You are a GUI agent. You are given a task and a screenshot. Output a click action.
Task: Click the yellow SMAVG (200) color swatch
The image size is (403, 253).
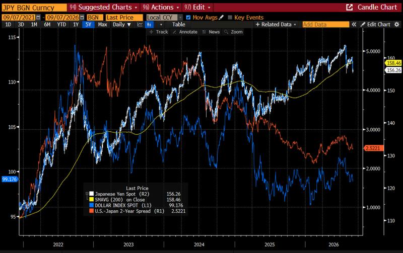tap(91, 200)
